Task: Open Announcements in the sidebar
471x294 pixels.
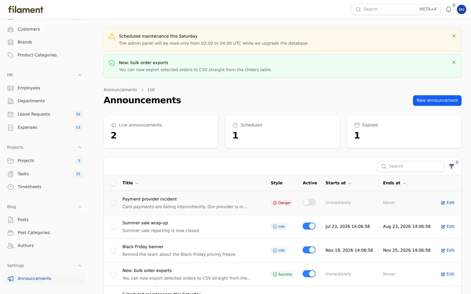Action: [45, 279]
